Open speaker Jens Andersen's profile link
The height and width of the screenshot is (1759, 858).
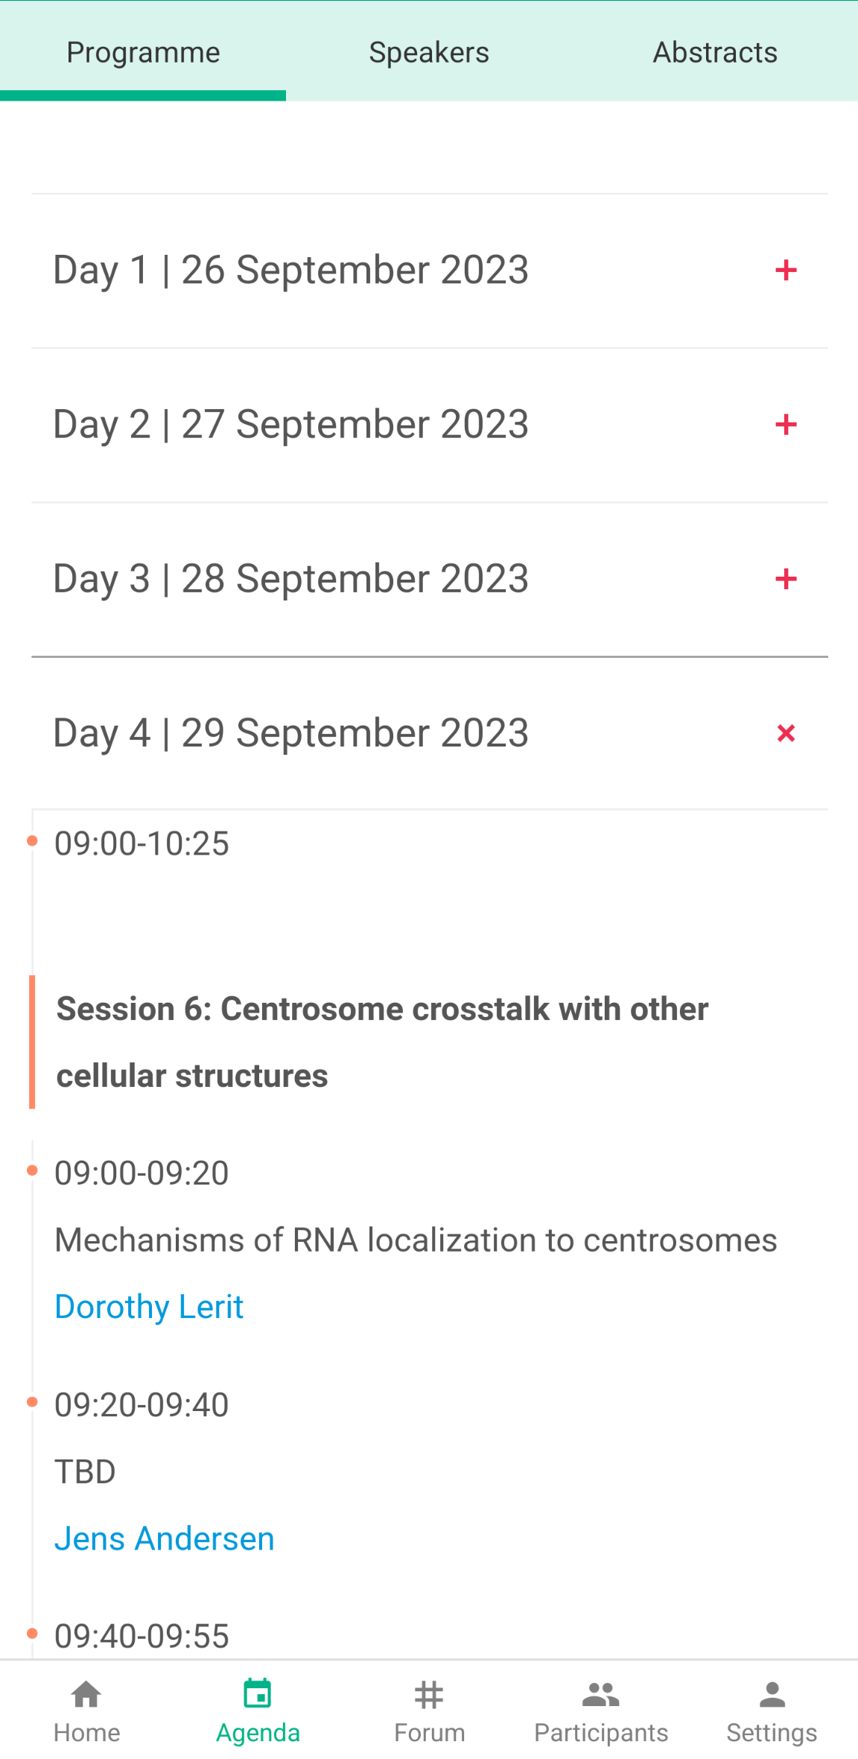click(165, 1538)
